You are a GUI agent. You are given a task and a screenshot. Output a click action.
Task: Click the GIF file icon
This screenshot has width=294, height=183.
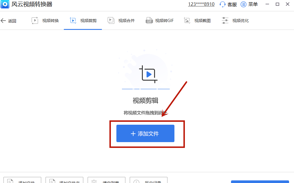coord(149,21)
